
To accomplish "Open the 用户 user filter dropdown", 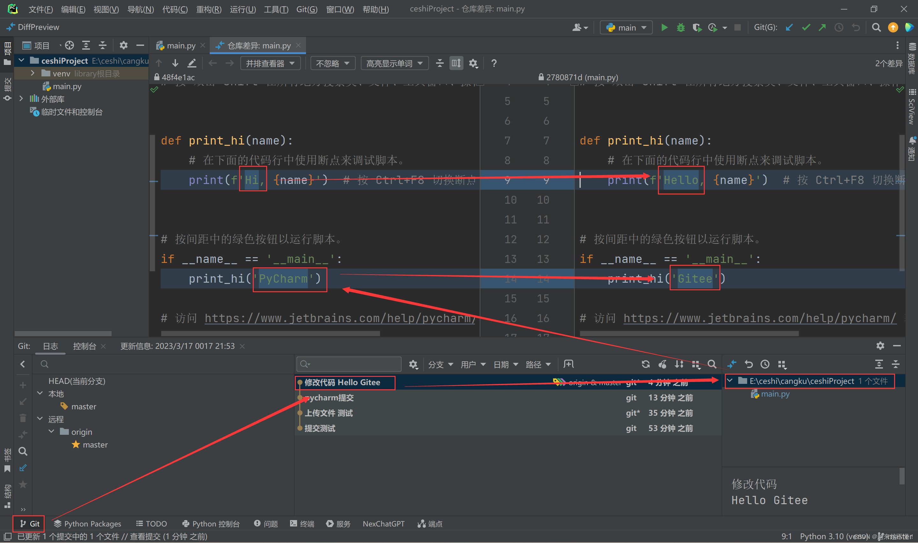I will point(473,364).
